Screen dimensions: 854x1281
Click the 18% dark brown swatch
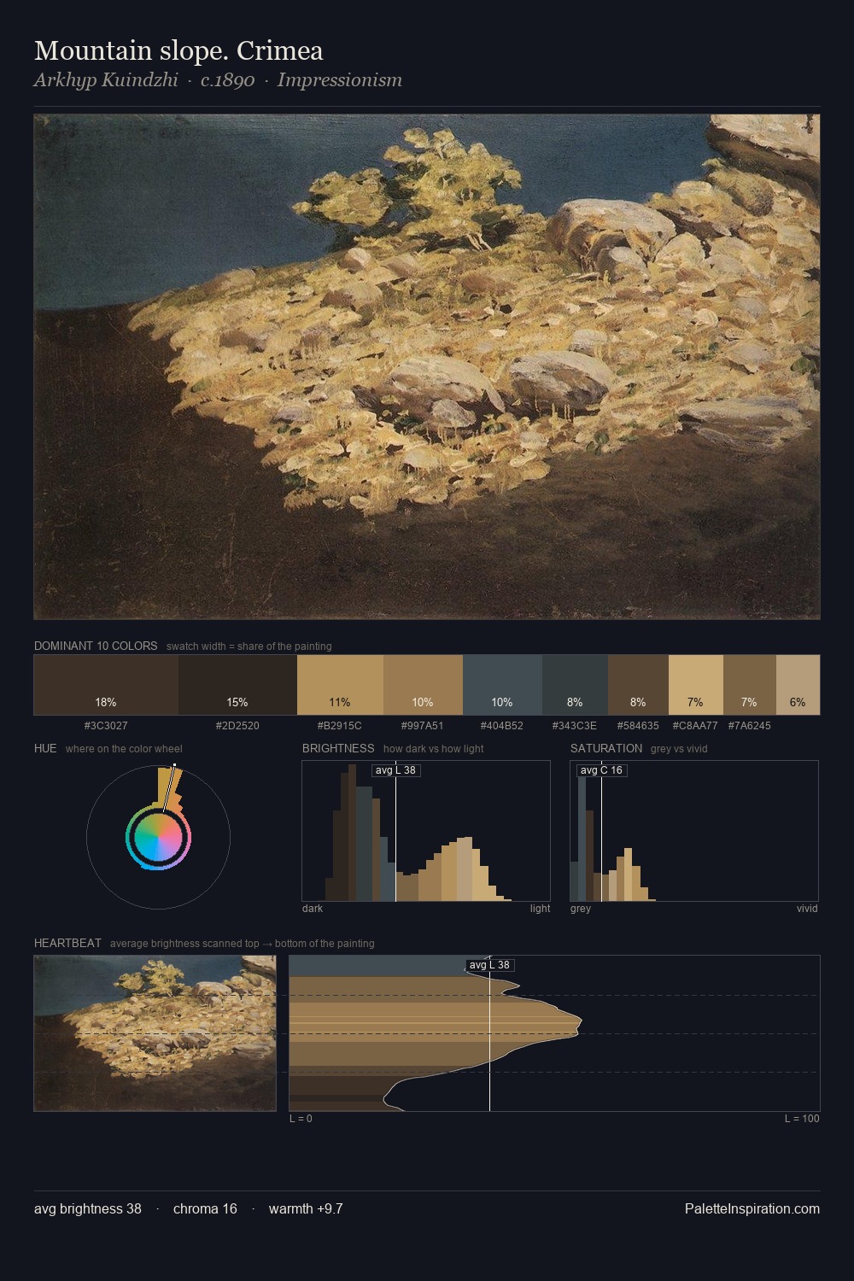(106, 685)
